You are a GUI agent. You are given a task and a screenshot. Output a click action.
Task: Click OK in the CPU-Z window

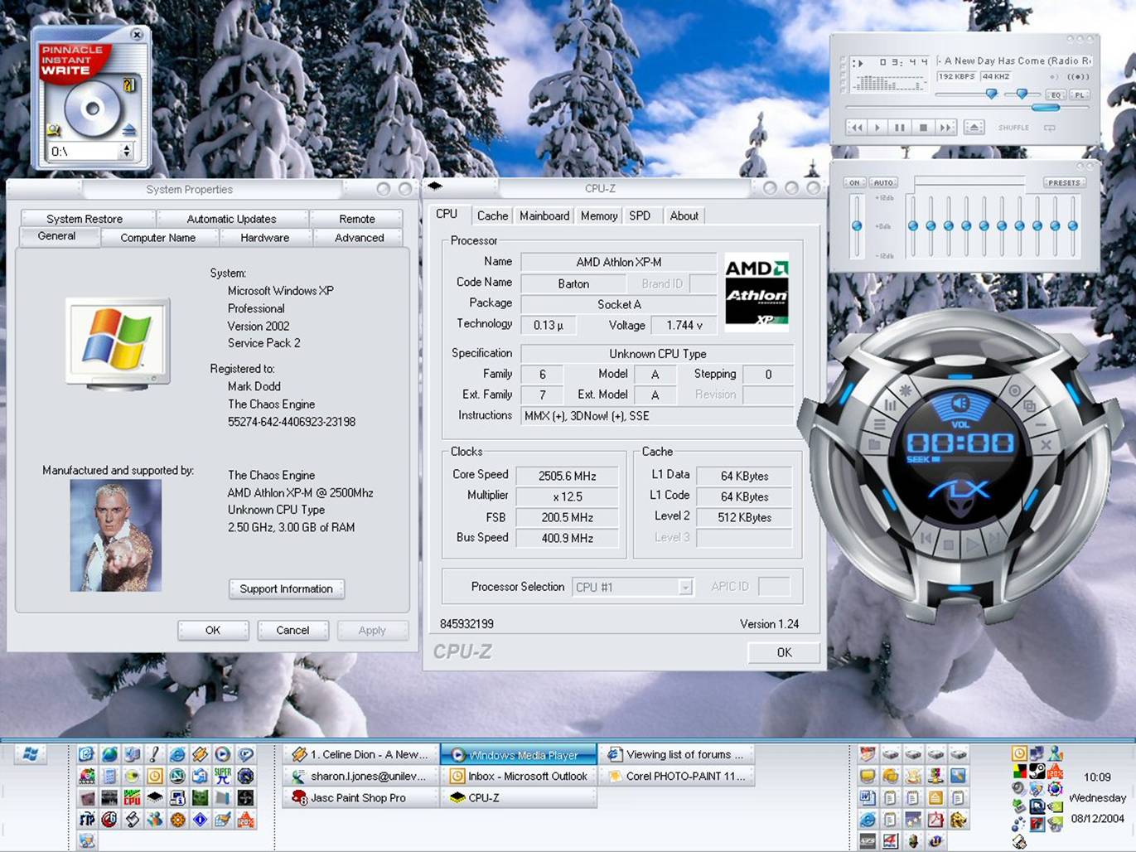(x=784, y=652)
